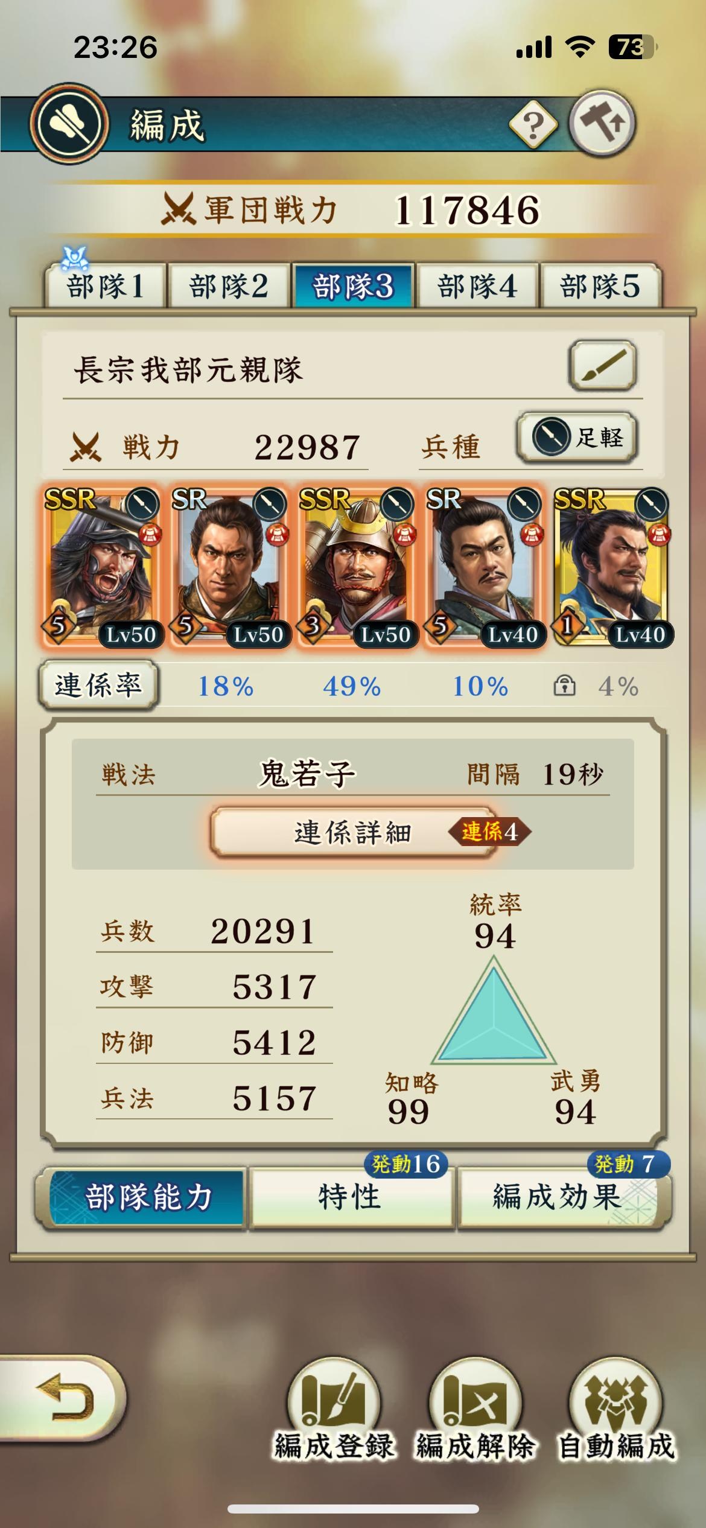Viewport: 706px width, 1528px height.
Task: Tap the back arrow button
Action: point(63,1398)
